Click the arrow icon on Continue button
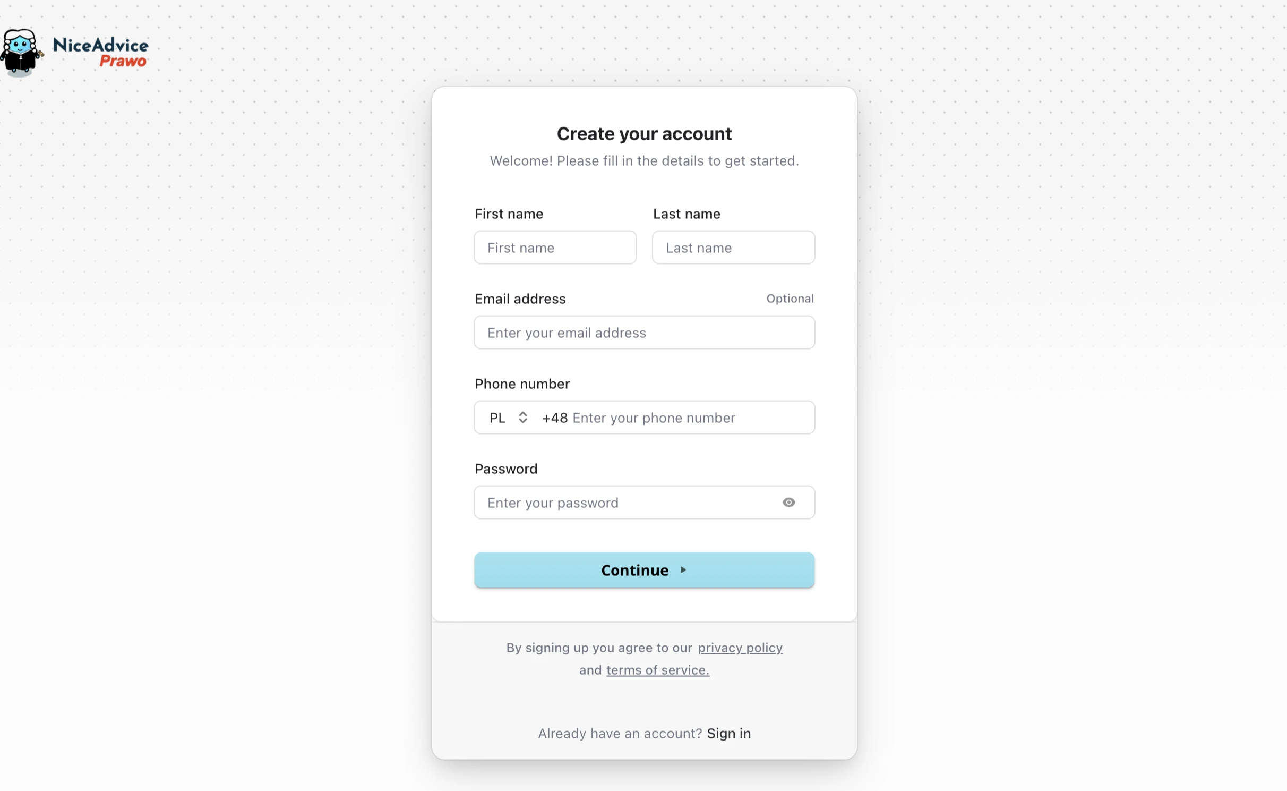Screen dimensions: 1287x791 pos(683,570)
